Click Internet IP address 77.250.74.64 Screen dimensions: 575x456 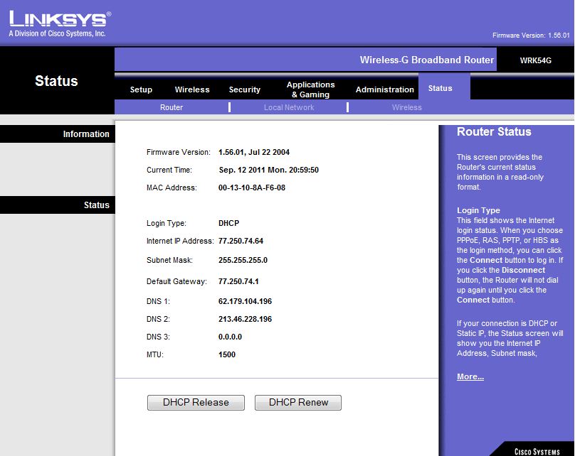click(x=241, y=241)
